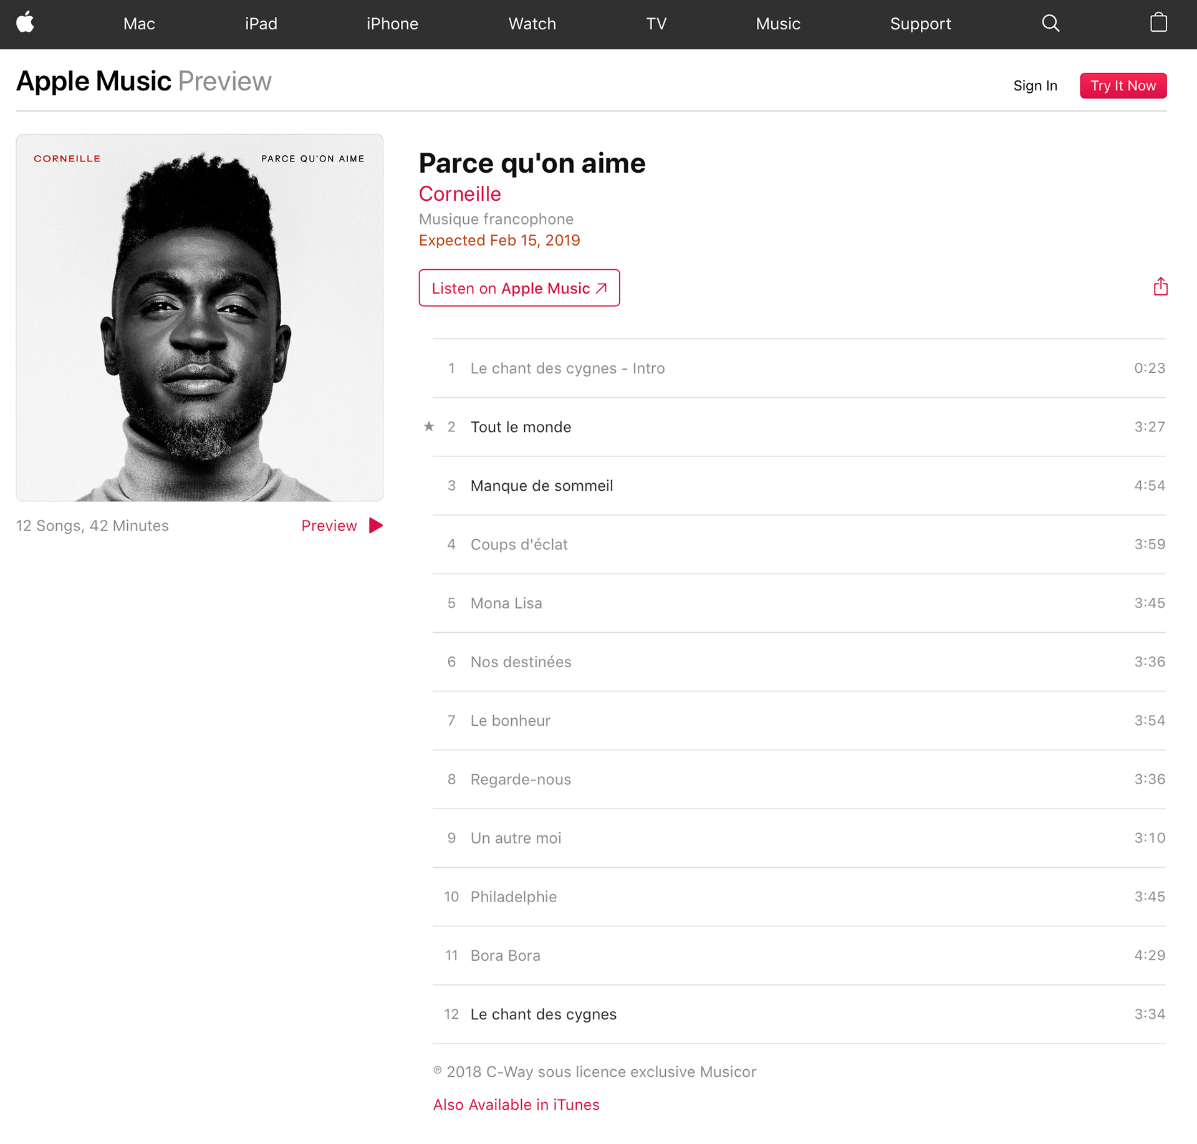
Task: Click the album cover artwork
Action: click(199, 317)
